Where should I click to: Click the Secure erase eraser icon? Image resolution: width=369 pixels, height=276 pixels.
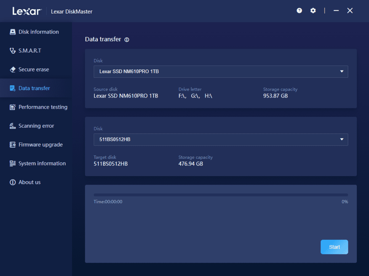(x=13, y=69)
